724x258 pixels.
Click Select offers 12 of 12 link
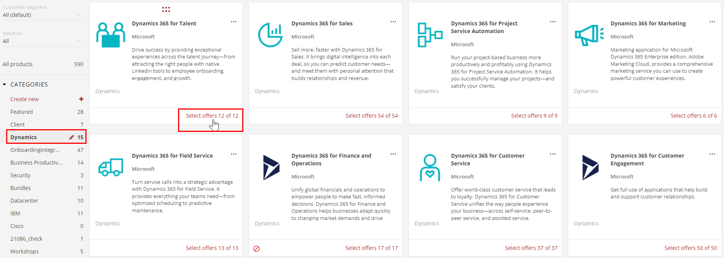point(212,116)
